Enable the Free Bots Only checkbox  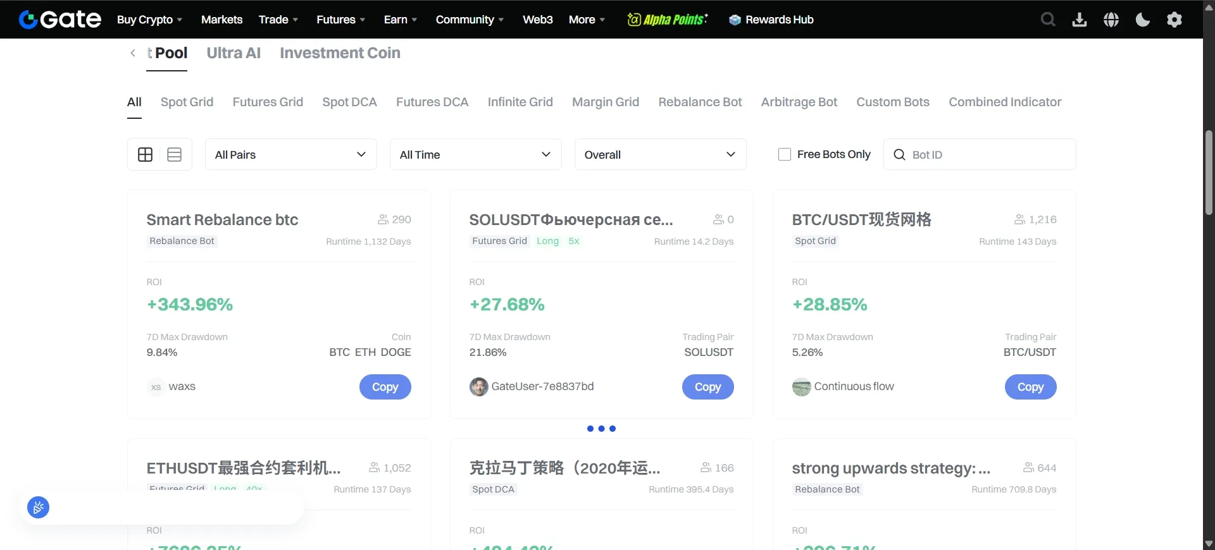[785, 154]
